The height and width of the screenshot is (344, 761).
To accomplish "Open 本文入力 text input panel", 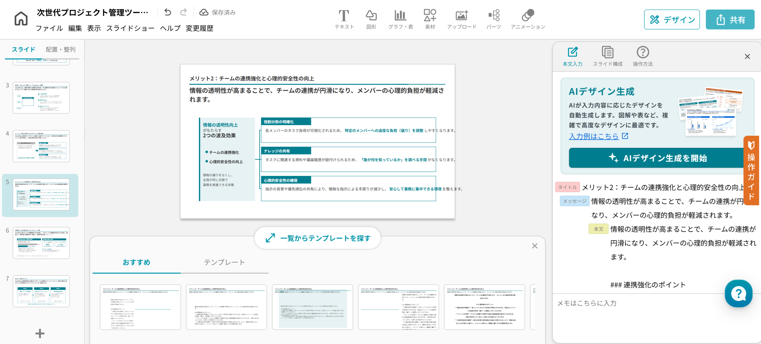I will pos(573,57).
